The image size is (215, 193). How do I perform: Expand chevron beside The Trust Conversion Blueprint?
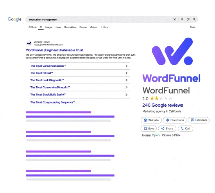127,87
